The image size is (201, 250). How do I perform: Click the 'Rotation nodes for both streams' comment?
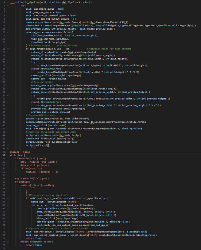pos(109,49)
